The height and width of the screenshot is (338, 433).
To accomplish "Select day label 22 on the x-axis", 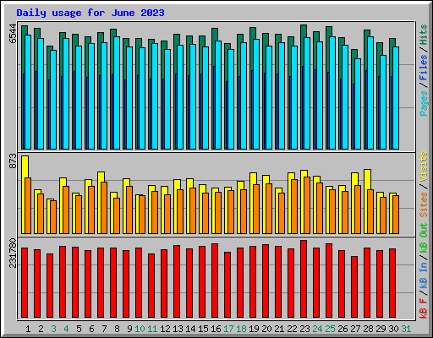I will point(292,329).
